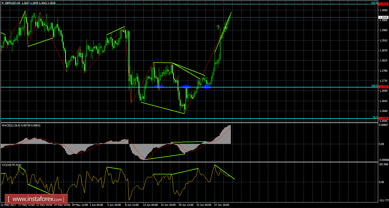Open the GBPUSD.H4 symbol dropdown arrow

click(x=3, y=4)
